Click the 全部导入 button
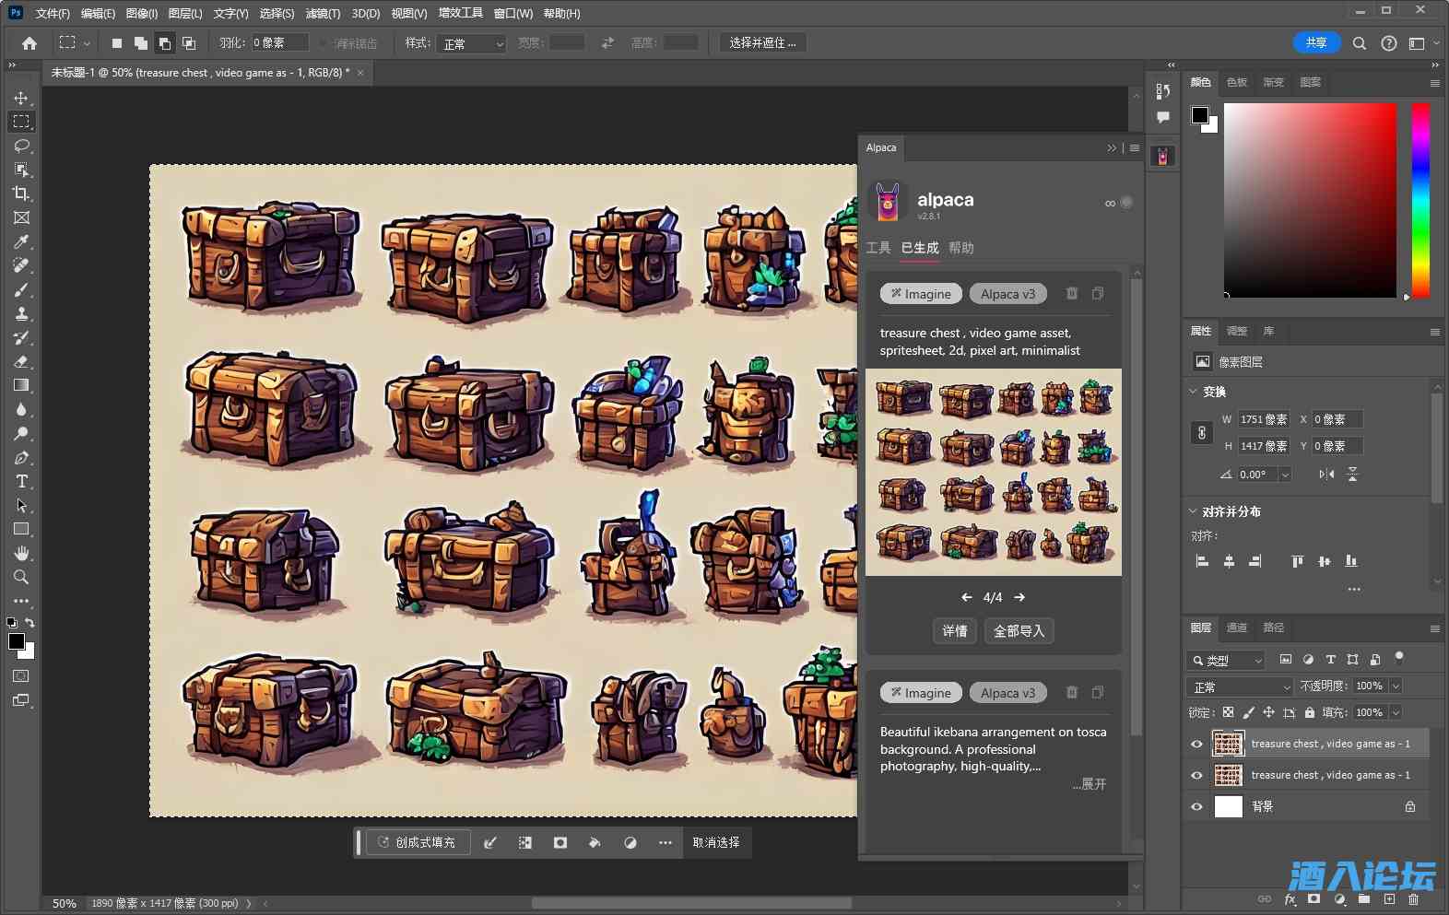 1019,631
